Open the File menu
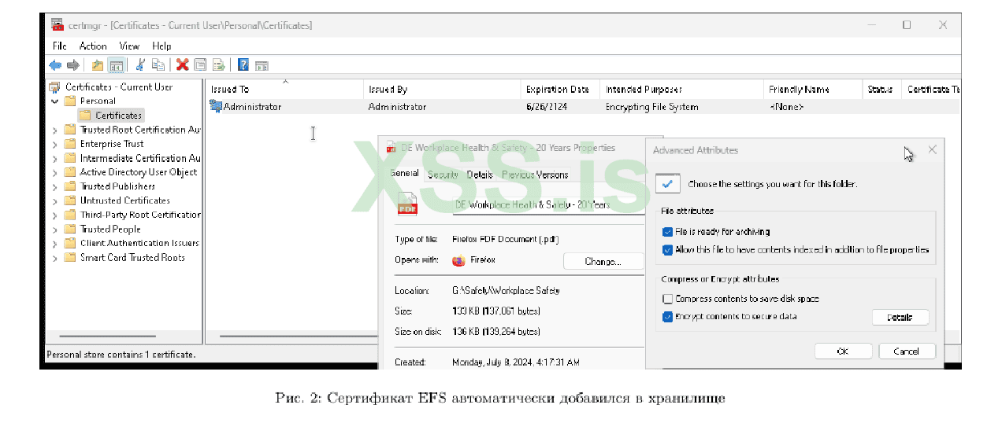Image resolution: width=1002 pixels, height=423 pixels. [x=59, y=46]
